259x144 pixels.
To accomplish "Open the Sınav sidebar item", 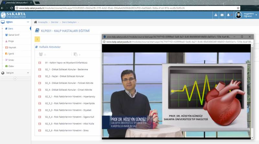I will (11, 60).
